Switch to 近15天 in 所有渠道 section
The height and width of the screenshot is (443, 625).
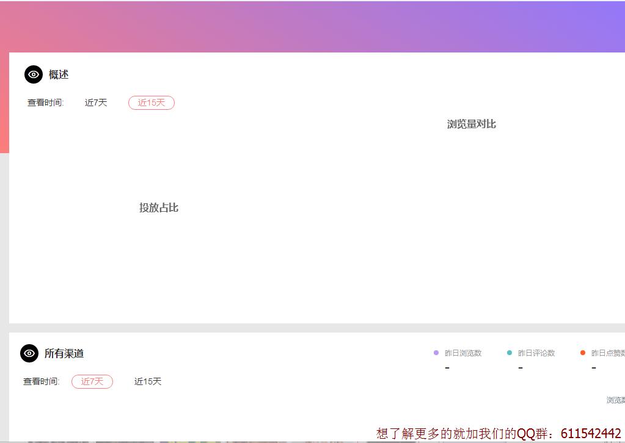147,381
